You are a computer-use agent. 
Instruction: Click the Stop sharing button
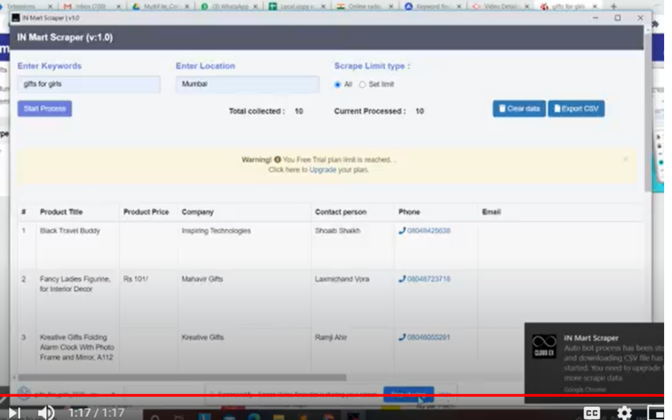pyautogui.click(x=408, y=394)
